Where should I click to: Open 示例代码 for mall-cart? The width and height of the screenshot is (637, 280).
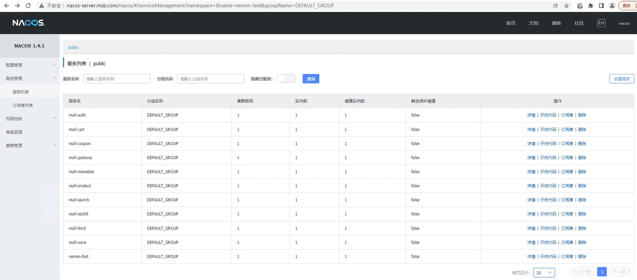(548, 129)
